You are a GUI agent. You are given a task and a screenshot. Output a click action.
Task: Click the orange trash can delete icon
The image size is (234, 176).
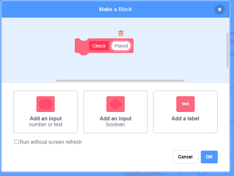pyautogui.click(x=121, y=33)
